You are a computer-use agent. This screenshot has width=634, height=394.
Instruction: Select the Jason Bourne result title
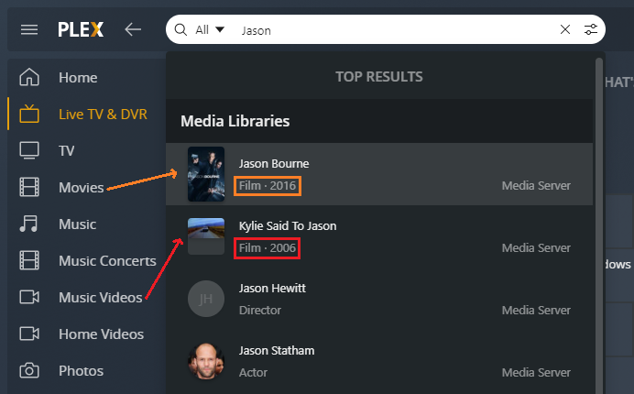click(x=274, y=163)
